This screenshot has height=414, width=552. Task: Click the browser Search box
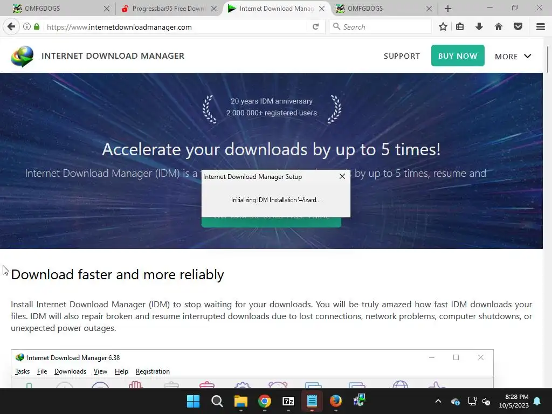click(380, 27)
